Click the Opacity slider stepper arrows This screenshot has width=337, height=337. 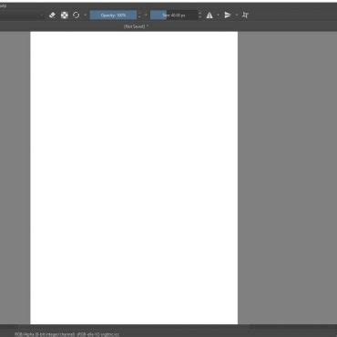(139, 15)
